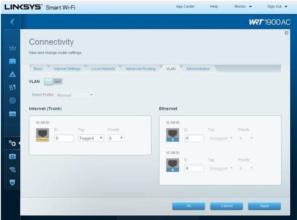Click the Linksys Smart Wi-Fi logo

coord(40,7)
